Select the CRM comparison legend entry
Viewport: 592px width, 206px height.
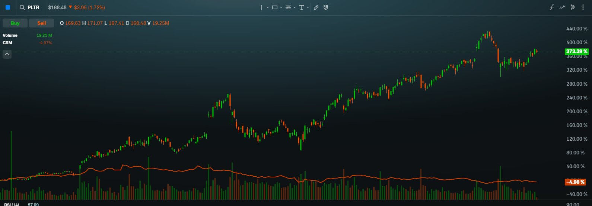point(7,43)
